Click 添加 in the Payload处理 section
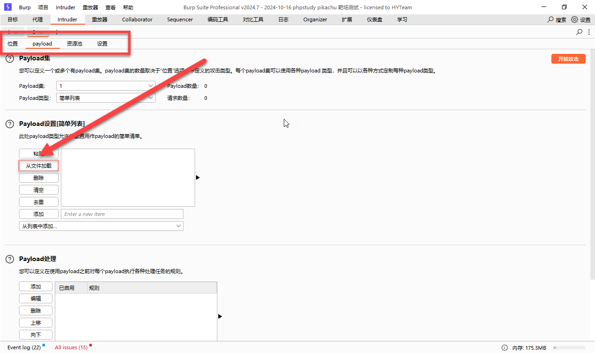The height and width of the screenshot is (353, 595). [36, 287]
